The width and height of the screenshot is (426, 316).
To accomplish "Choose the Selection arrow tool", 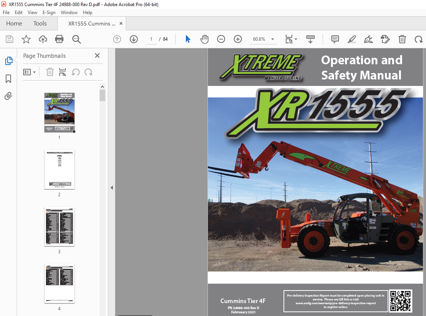I will (x=188, y=39).
